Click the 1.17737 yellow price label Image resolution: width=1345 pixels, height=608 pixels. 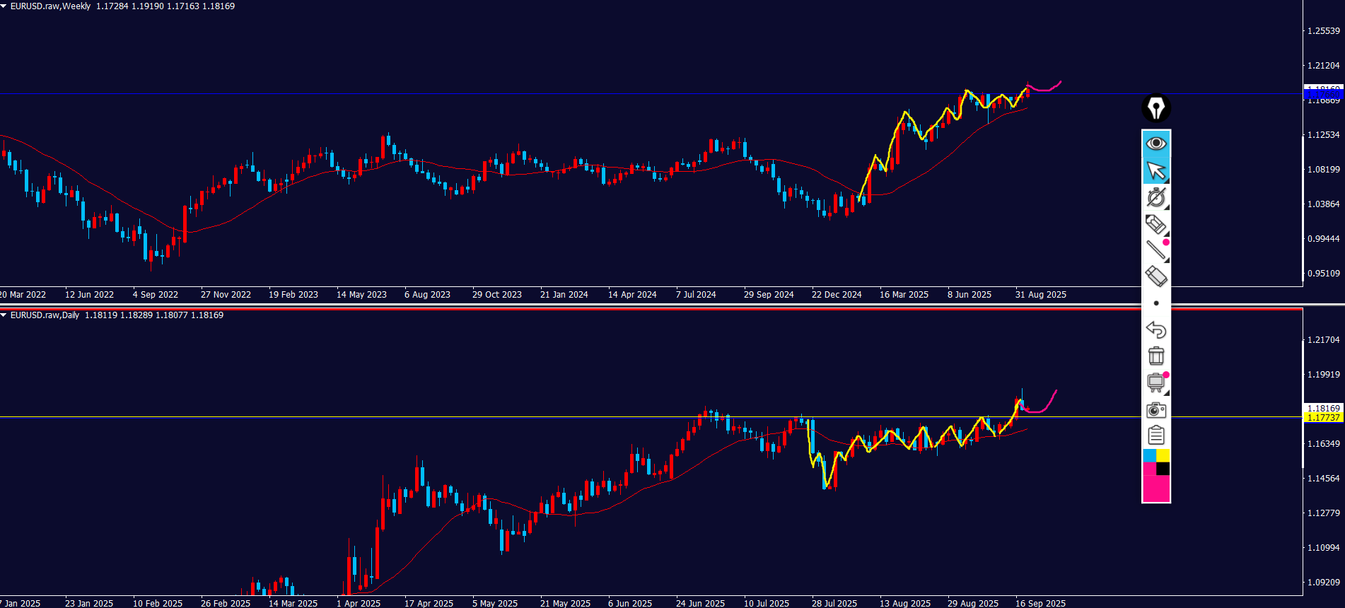[1322, 418]
